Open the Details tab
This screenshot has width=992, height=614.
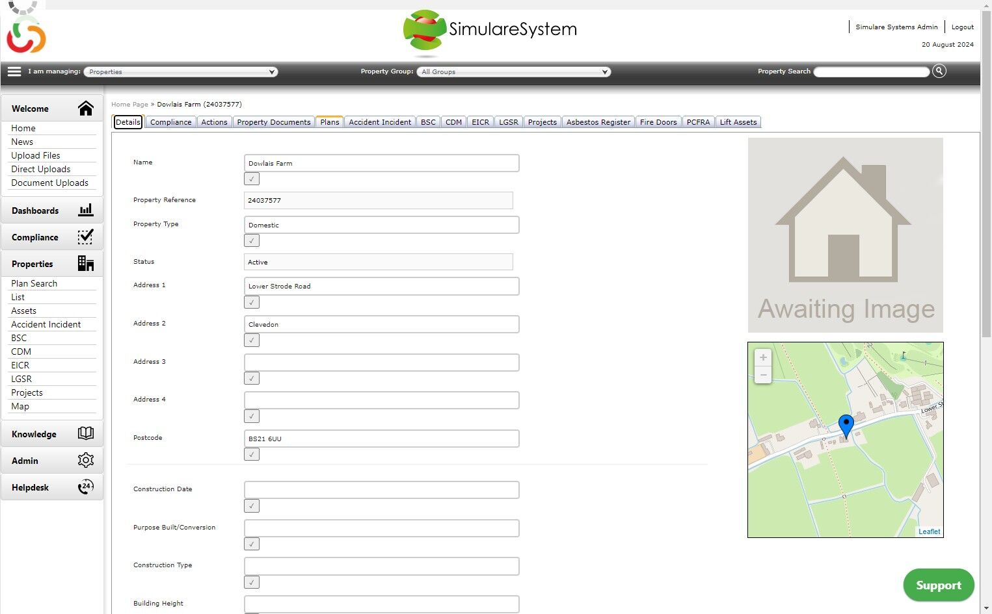128,122
